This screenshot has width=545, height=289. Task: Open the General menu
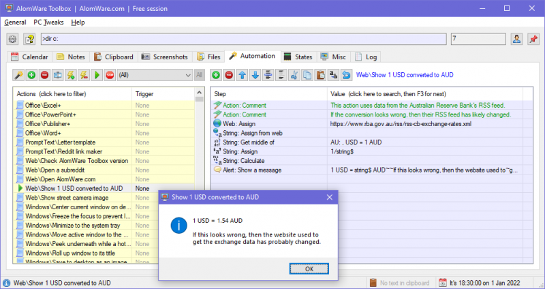point(15,22)
